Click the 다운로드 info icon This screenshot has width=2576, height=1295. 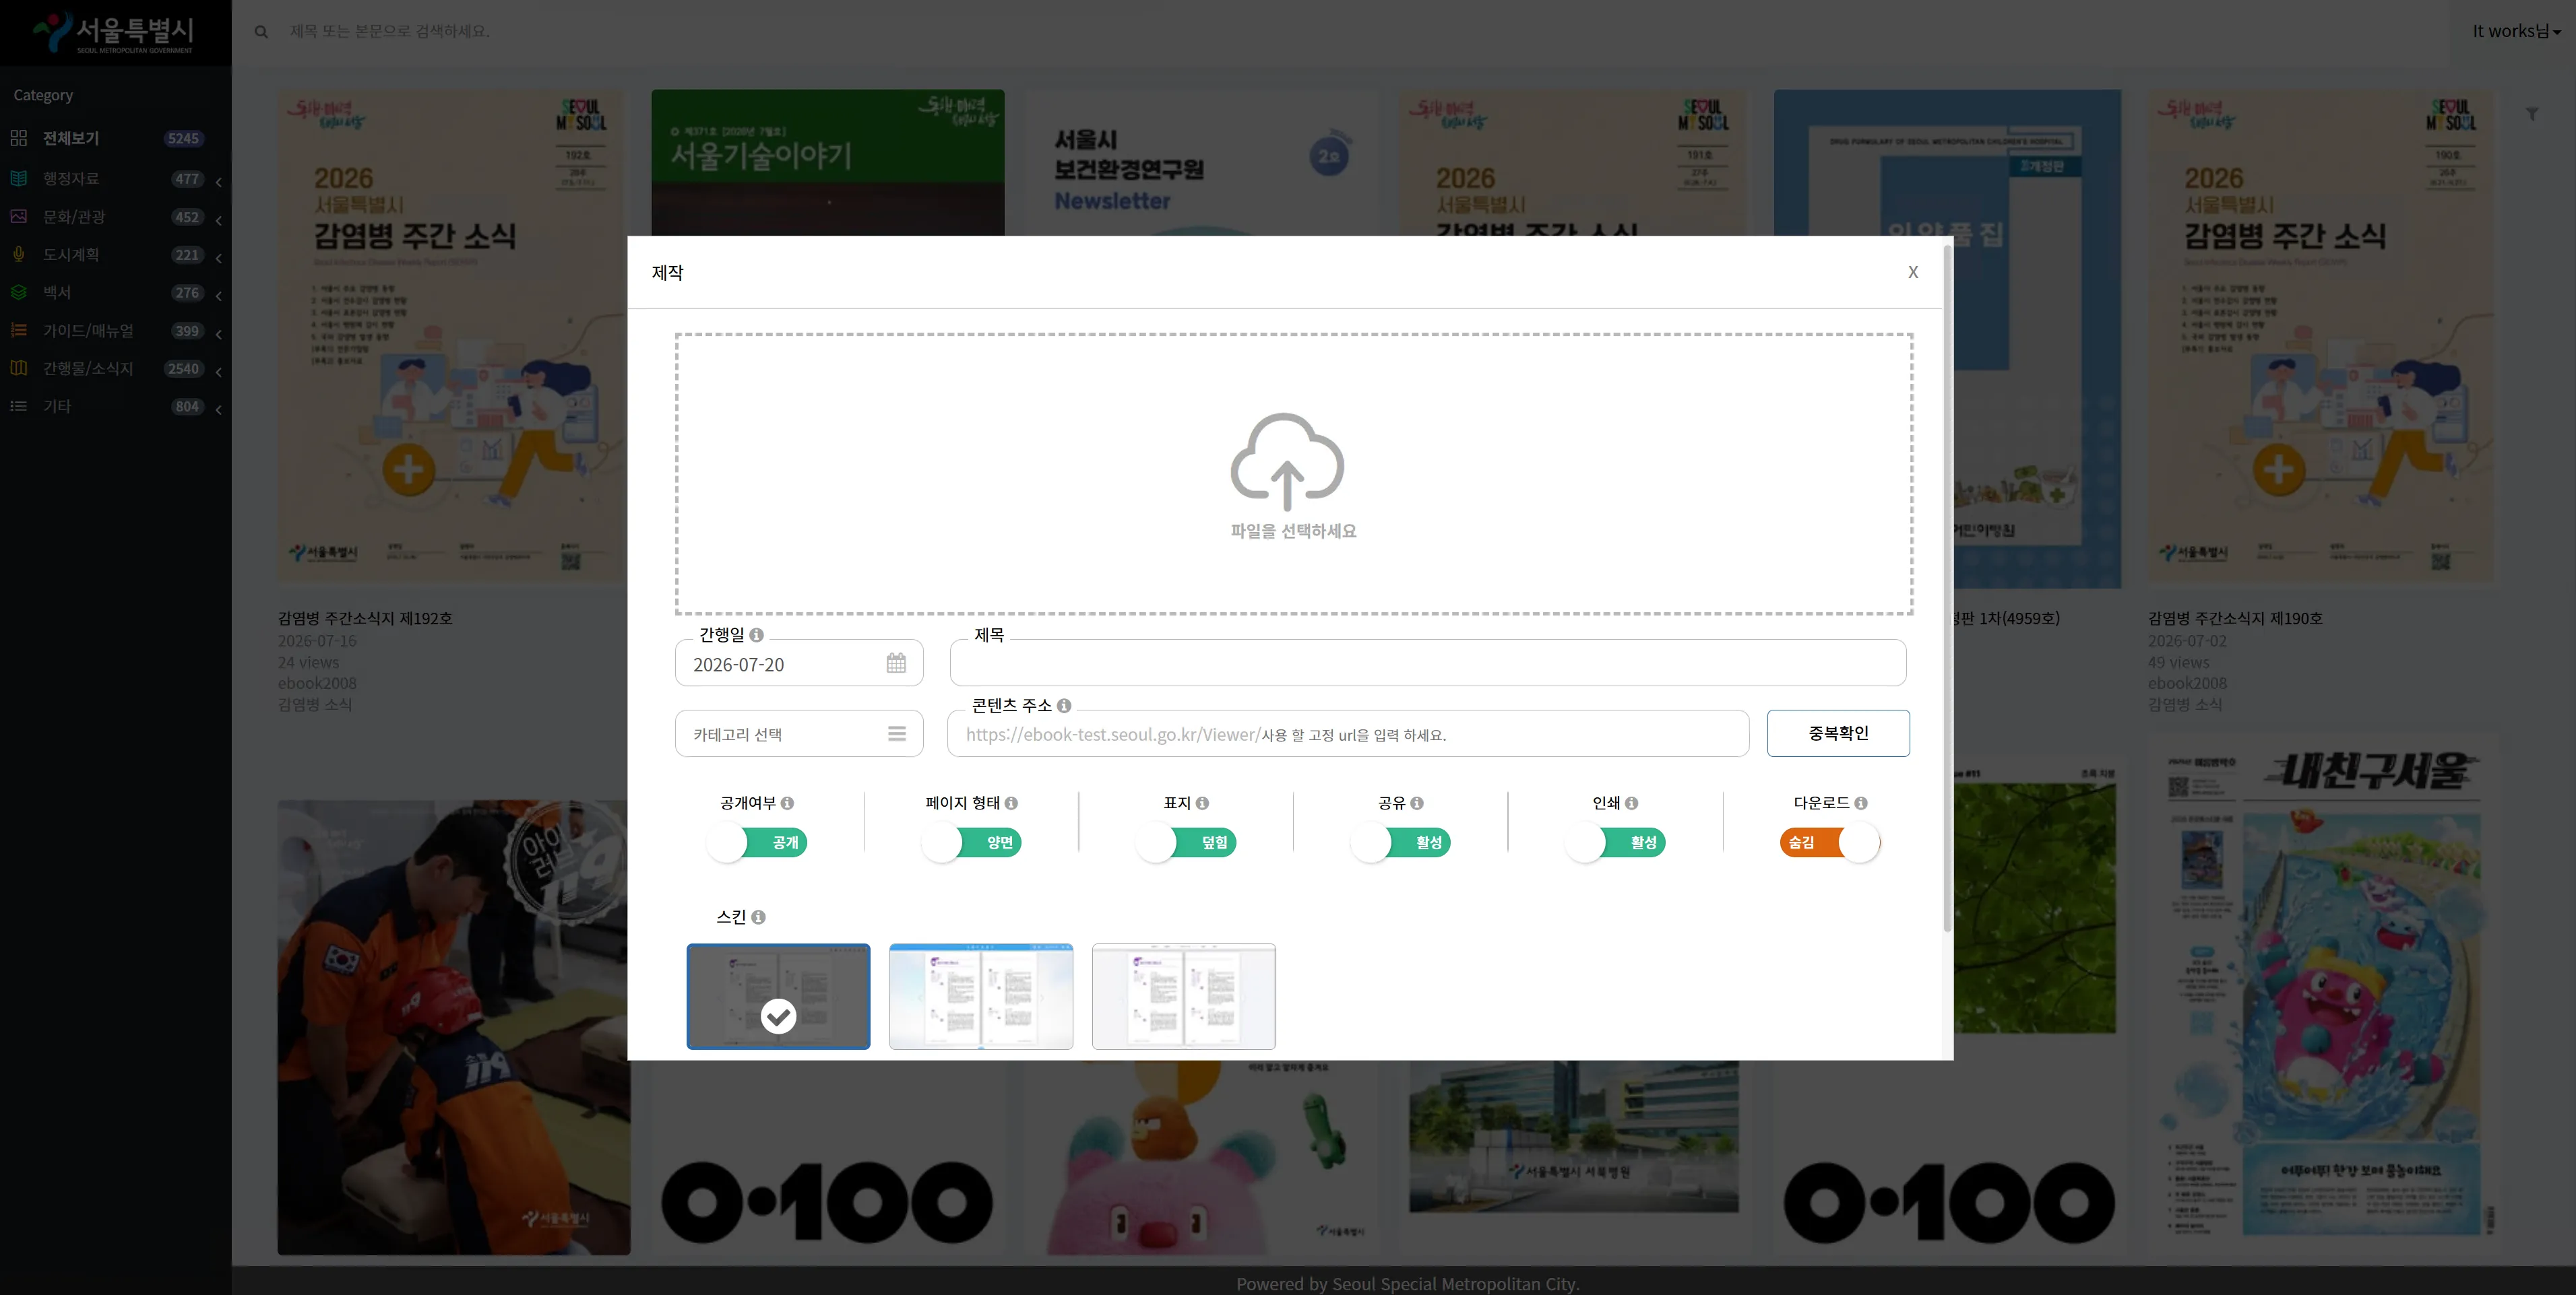click(1861, 803)
